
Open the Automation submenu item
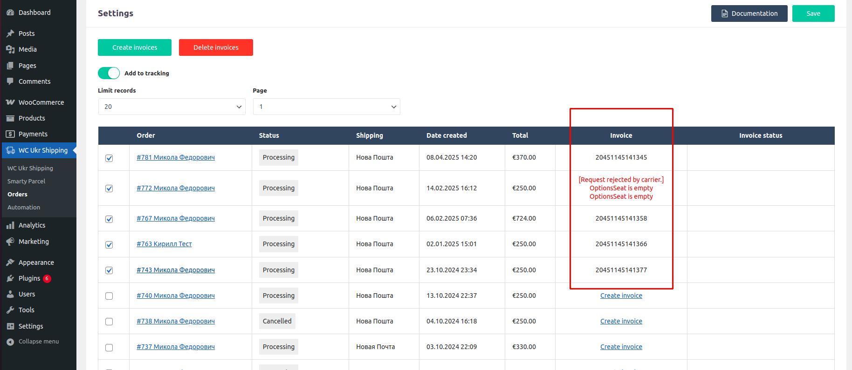click(24, 208)
